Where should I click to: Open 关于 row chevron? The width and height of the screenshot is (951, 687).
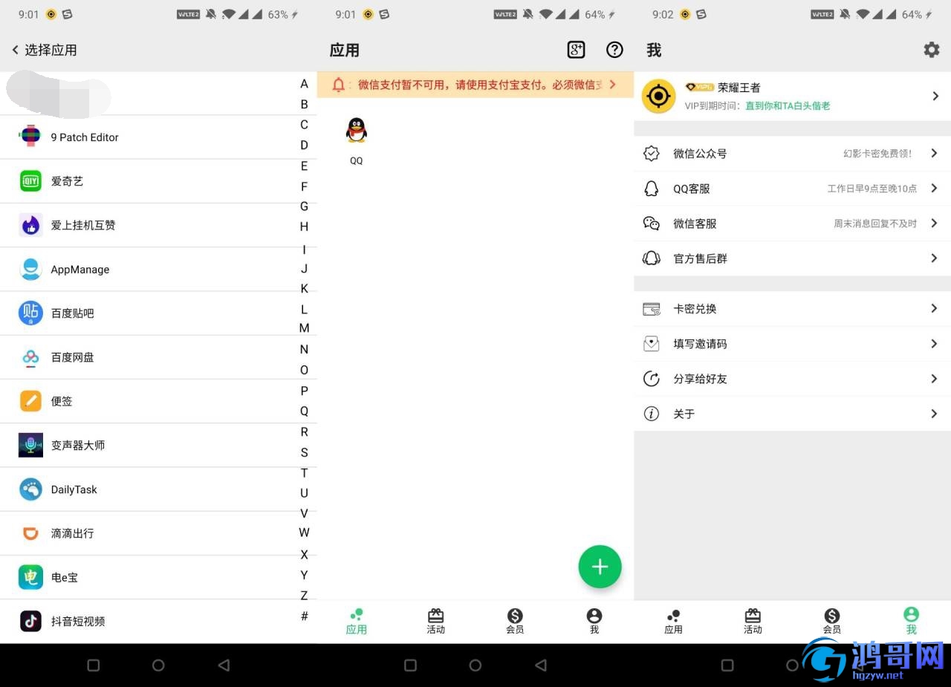pos(935,414)
